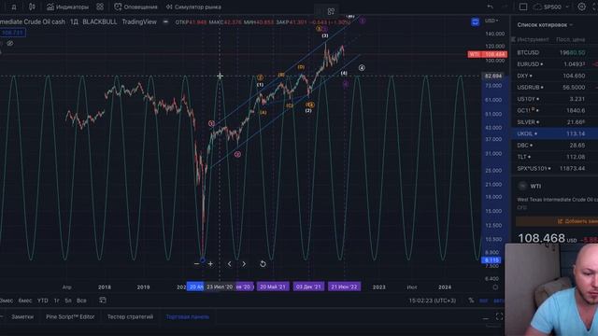Toggle log scale on price axis
Screen dimensions: 598x336
pos(483,301)
